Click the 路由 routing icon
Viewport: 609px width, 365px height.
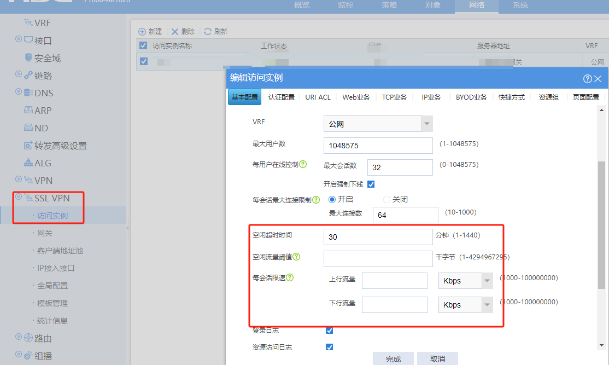point(28,338)
